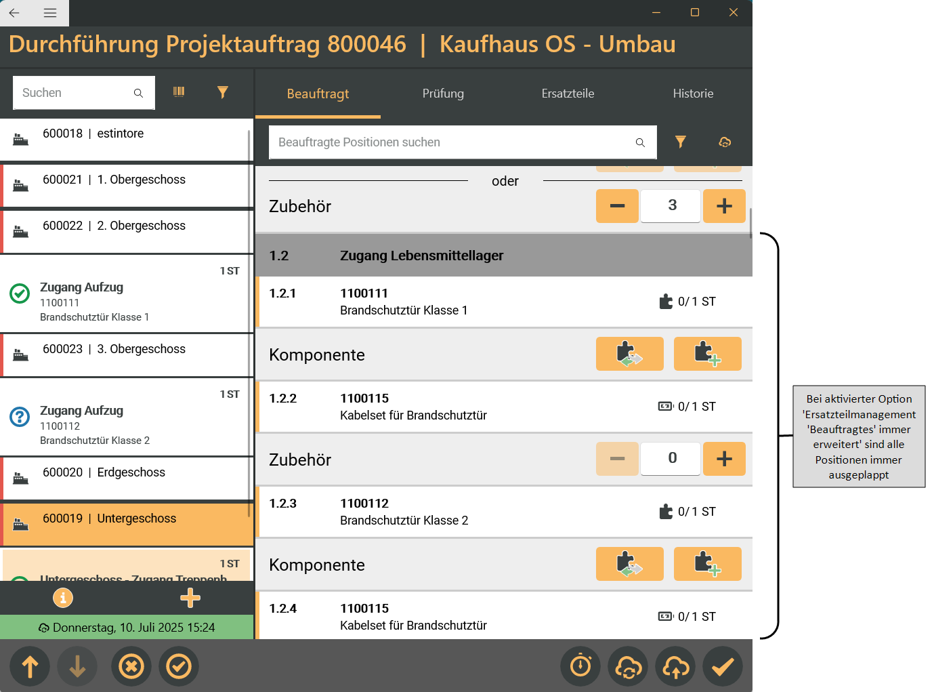Click the circled checkmark button in bottom bar
Image resolution: width=932 pixels, height=692 pixels.
tap(179, 666)
